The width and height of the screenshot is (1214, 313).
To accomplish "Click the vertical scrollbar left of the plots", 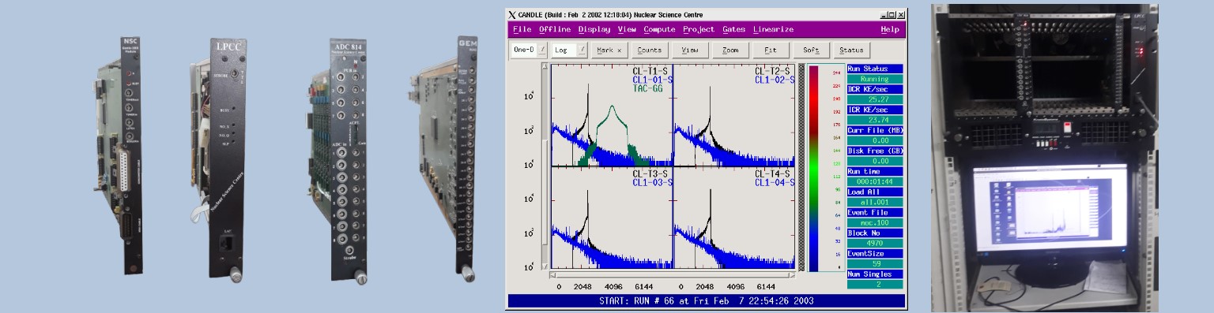I will [545, 167].
